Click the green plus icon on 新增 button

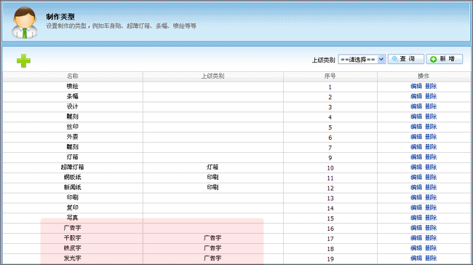(434, 59)
